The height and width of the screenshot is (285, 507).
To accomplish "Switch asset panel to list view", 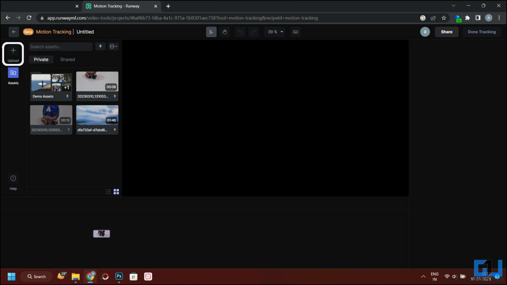I will click(x=108, y=191).
